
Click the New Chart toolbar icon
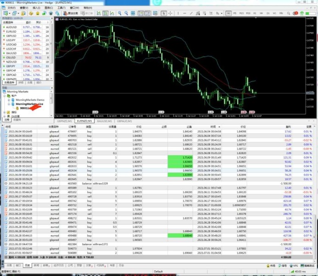coord(5,13)
